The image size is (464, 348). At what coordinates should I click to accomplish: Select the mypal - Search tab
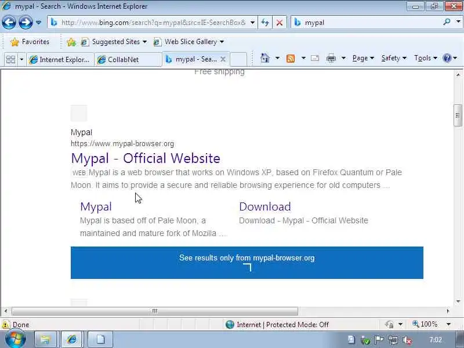coord(192,59)
